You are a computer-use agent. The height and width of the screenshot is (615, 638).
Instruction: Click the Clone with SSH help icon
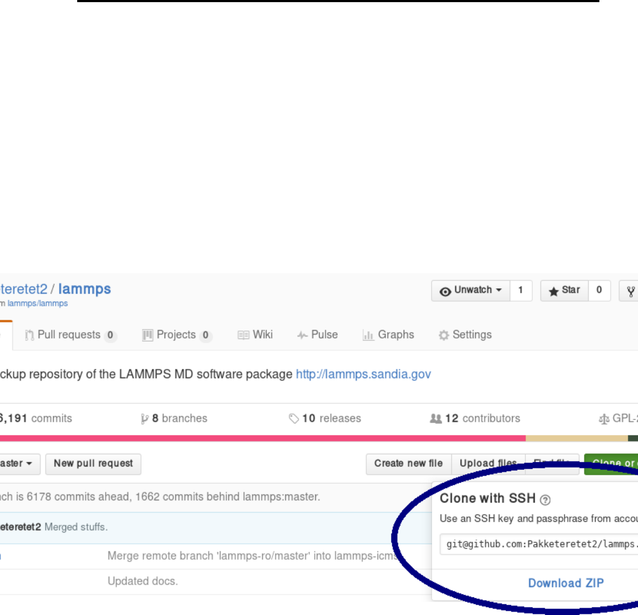tap(545, 500)
